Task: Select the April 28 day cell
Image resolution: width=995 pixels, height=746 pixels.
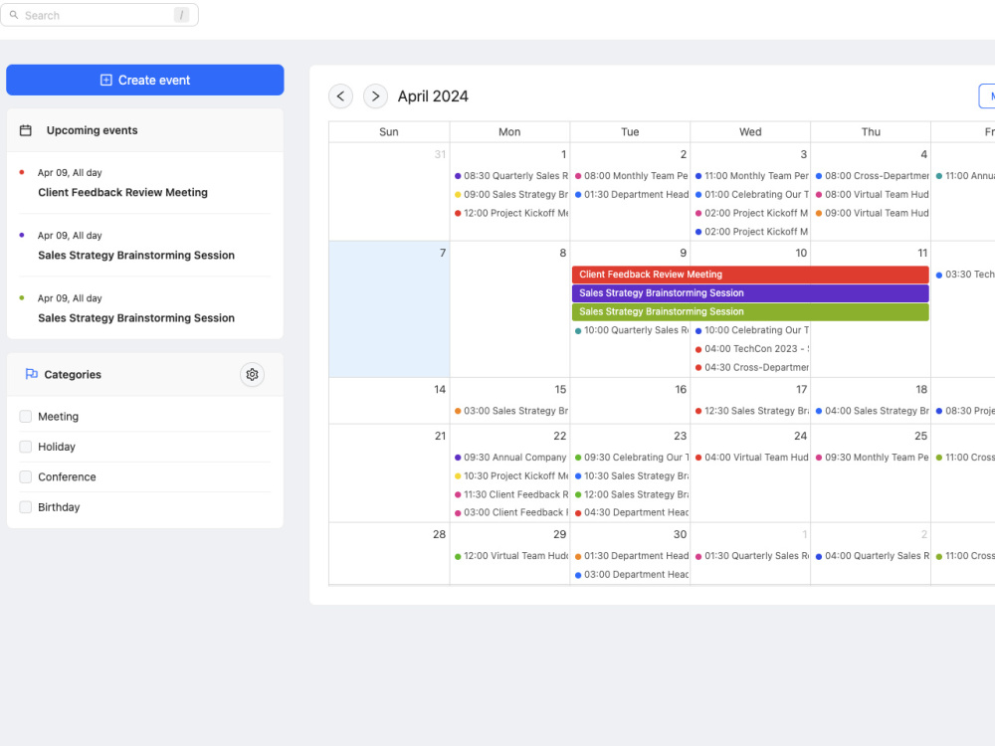Action: (x=389, y=554)
